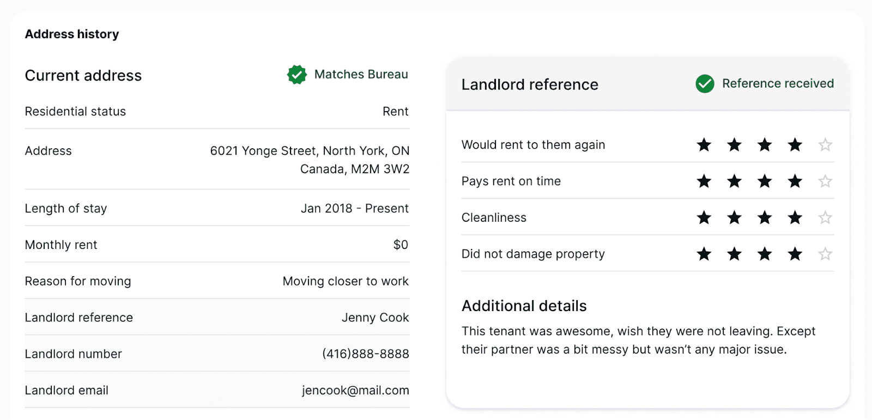
Task: Select fifth empty star for Pays rent on time
Action: tap(825, 181)
